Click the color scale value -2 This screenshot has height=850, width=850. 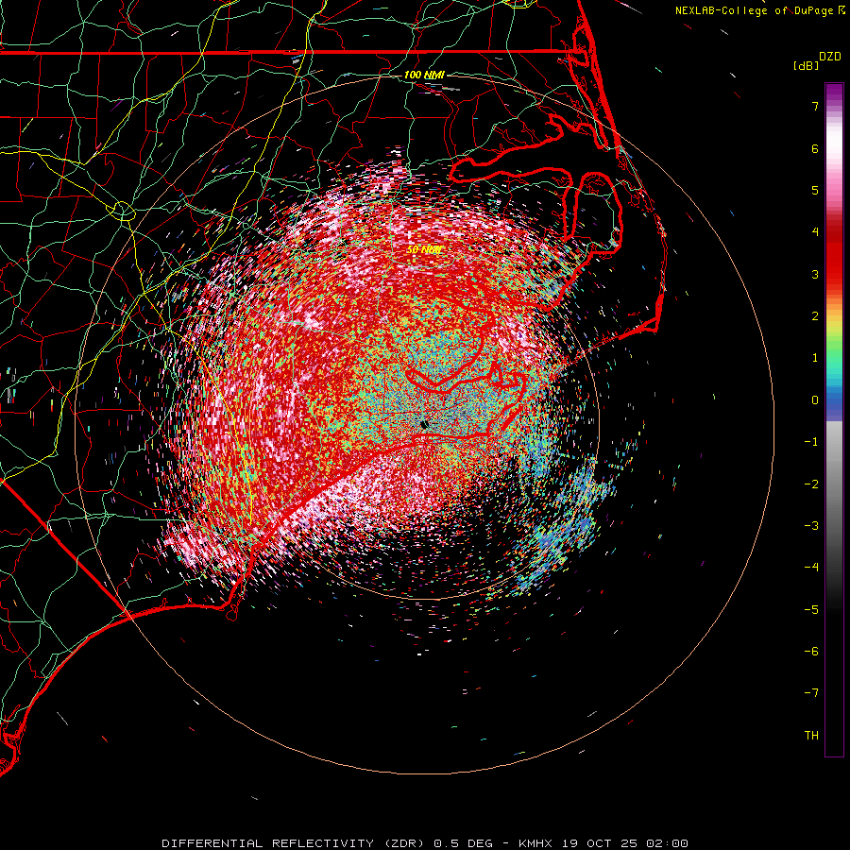(811, 484)
